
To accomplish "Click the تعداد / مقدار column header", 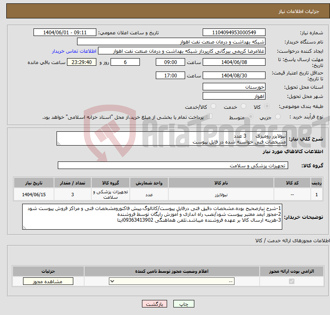I will (72, 183).
